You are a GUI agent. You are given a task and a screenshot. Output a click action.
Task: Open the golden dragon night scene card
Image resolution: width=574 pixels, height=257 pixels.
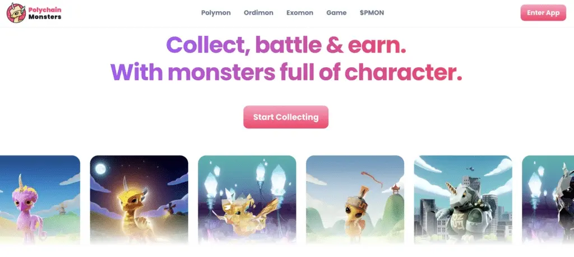point(139,200)
